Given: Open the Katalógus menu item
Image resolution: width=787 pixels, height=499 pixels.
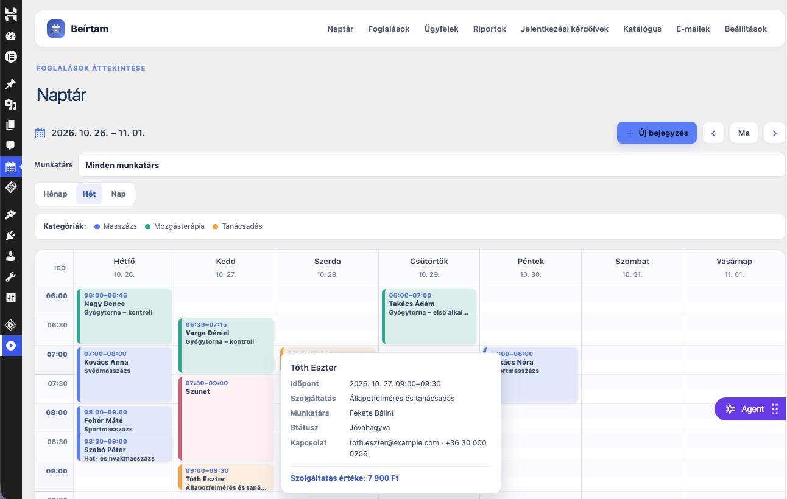Looking at the screenshot, I should pos(642,29).
